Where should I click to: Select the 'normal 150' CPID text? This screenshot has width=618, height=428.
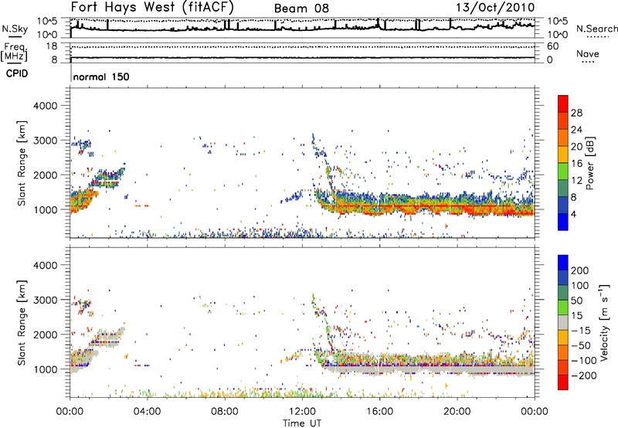click(101, 76)
